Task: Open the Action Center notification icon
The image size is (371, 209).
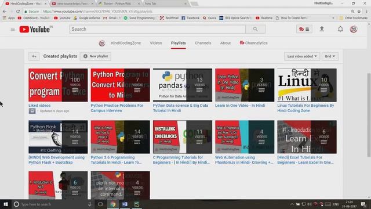Action: 363,204
